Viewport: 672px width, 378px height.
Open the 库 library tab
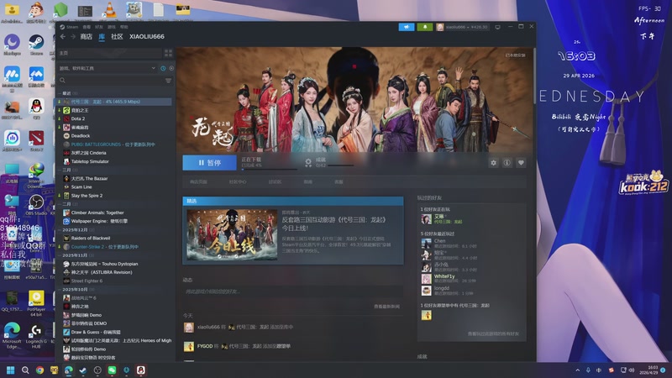tap(102, 37)
